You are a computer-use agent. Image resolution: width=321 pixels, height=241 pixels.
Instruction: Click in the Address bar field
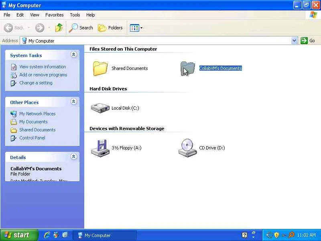pos(158,41)
